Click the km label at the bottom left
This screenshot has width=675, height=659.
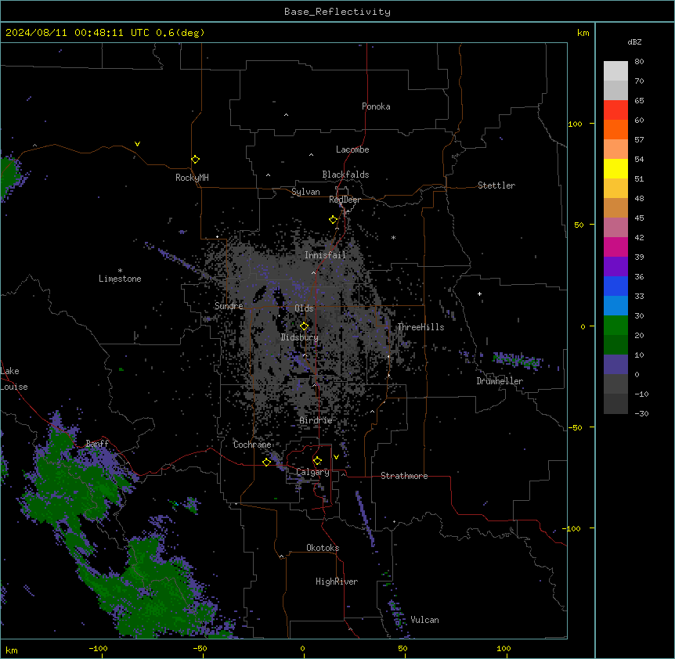click(x=12, y=650)
